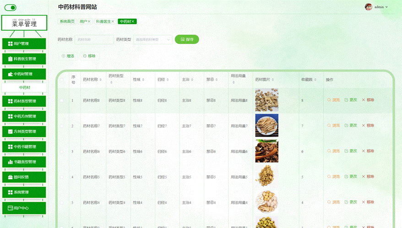Sort by 主治 column

coord(192,80)
